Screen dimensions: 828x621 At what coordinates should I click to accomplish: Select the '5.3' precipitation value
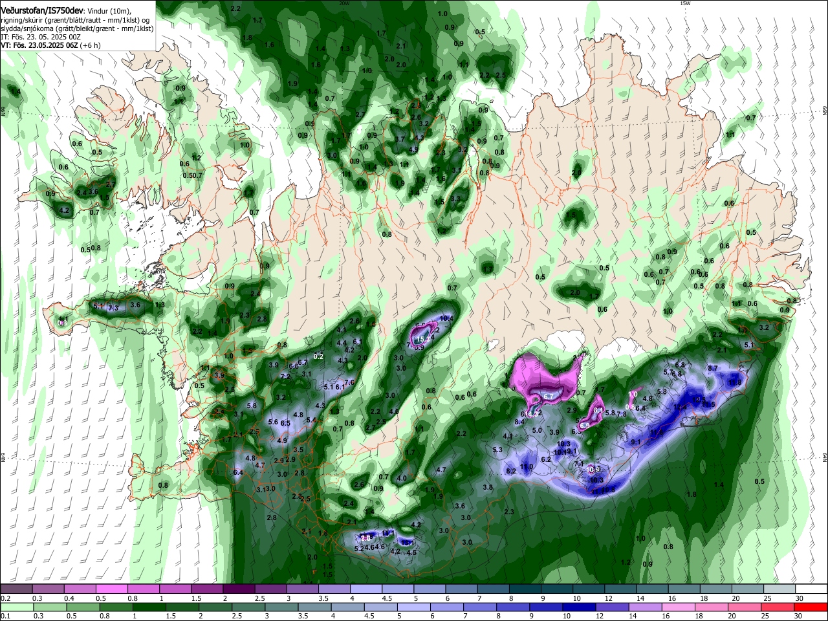point(497,450)
